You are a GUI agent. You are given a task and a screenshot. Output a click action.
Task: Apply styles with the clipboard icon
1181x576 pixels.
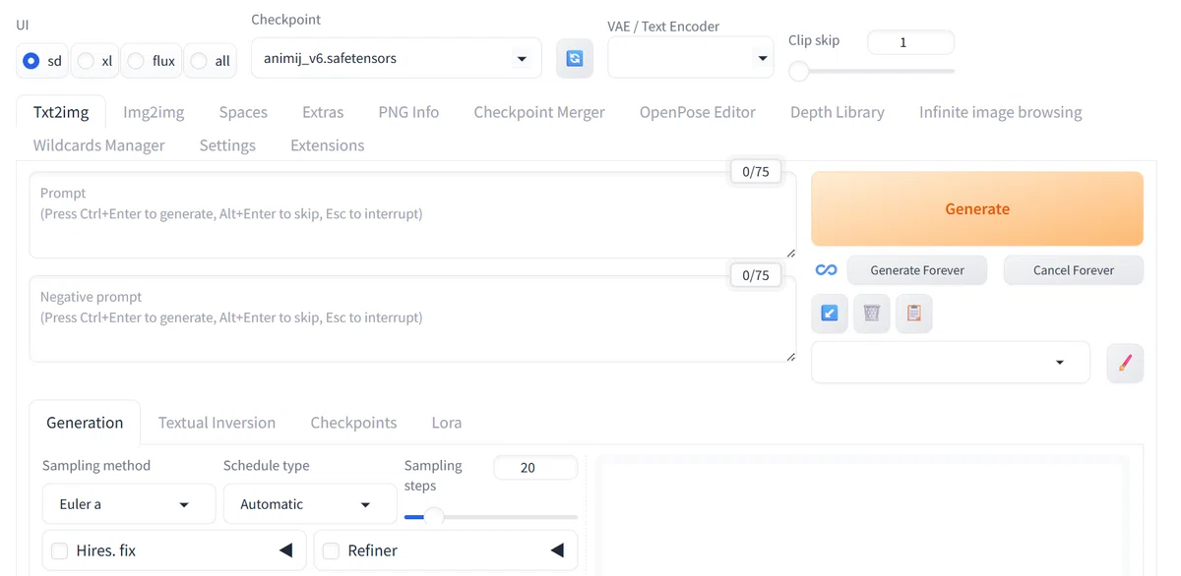(913, 314)
